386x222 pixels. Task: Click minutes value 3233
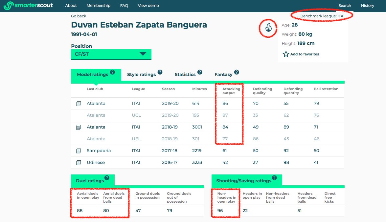pyautogui.click(x=197, y=163)
